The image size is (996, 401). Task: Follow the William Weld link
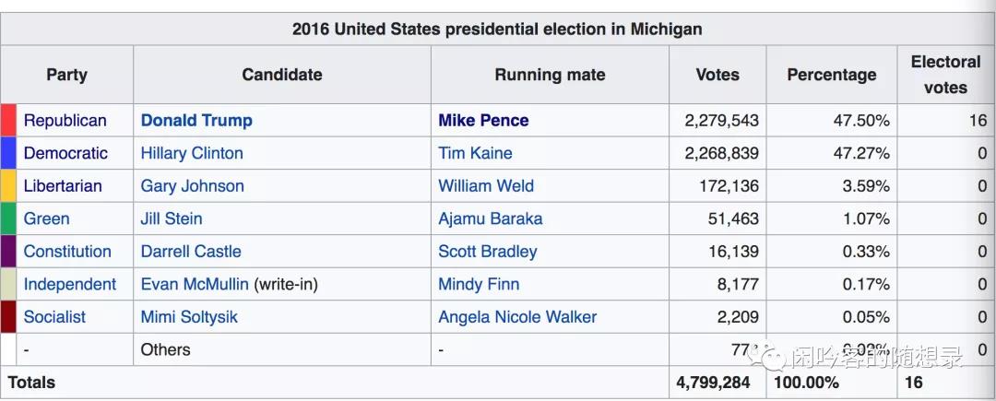[486, 186]
